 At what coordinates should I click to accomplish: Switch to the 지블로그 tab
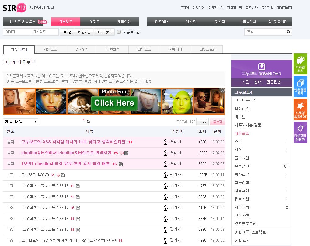(50, 49)
